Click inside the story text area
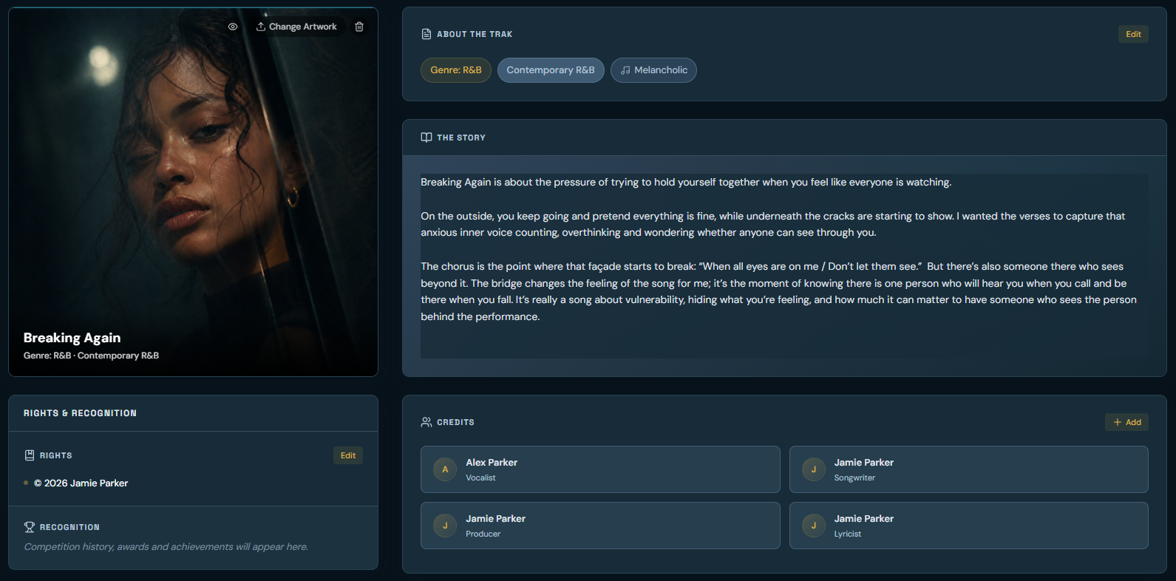The image size is (1176, 581). tap(784, 266)
